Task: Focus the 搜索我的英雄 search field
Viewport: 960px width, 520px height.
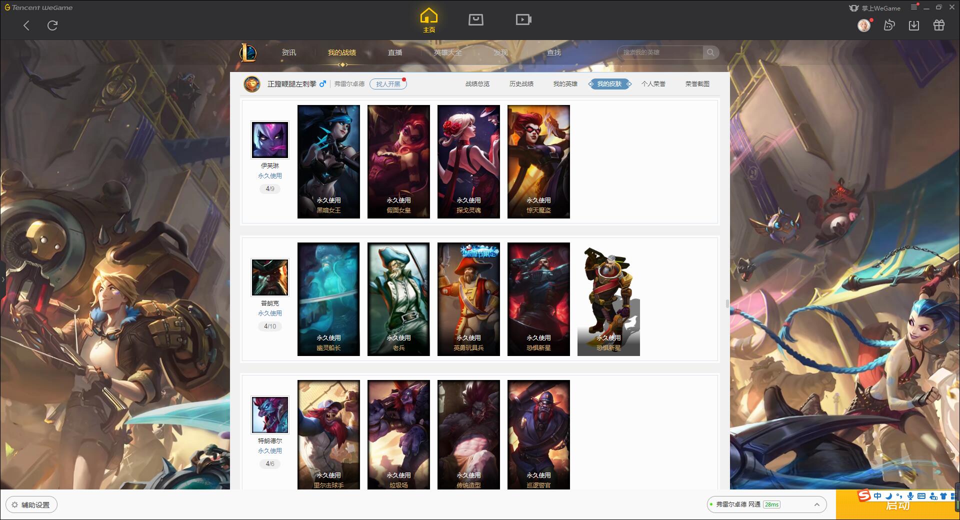Action: tap(660, 52)
